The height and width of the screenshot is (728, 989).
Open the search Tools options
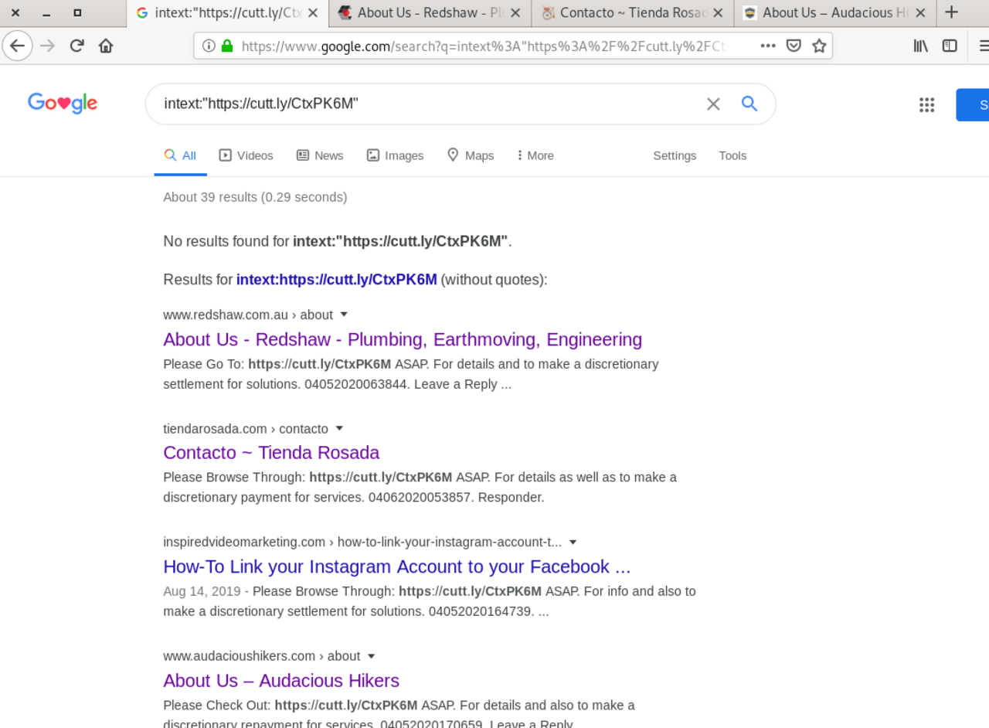[732, 155]
